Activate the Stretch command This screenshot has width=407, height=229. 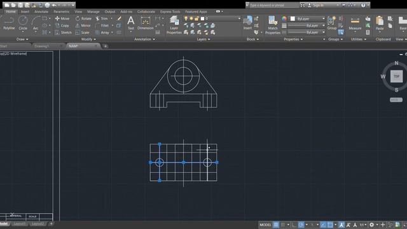[x=63, y=32]
